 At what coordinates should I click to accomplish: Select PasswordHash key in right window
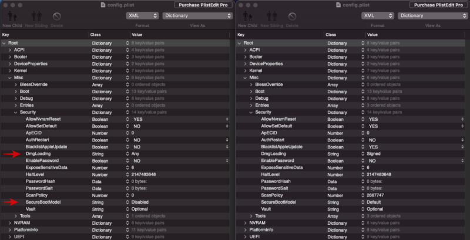[x=276, y=181]
